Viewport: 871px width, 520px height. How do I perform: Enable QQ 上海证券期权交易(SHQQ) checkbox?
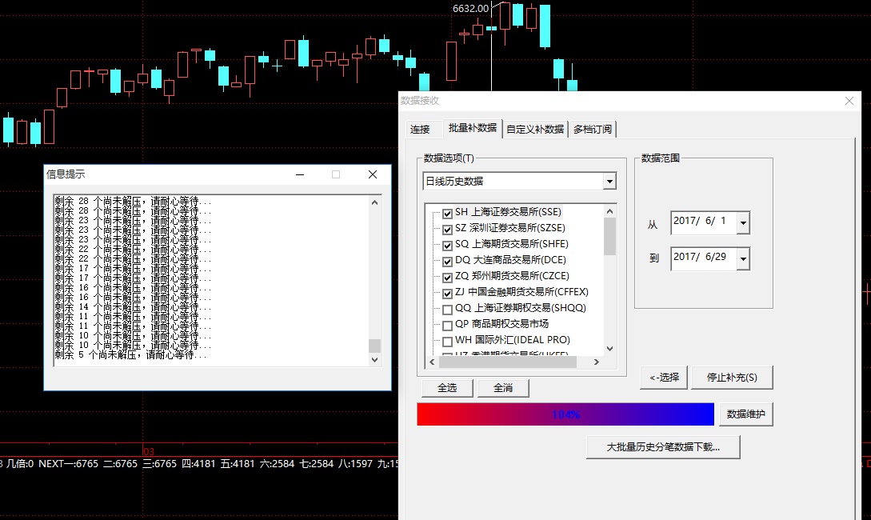pyautogui.click(x=448, y=310)
